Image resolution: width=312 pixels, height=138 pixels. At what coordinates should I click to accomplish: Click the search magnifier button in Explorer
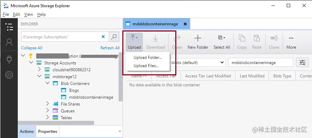coord(114,37)
